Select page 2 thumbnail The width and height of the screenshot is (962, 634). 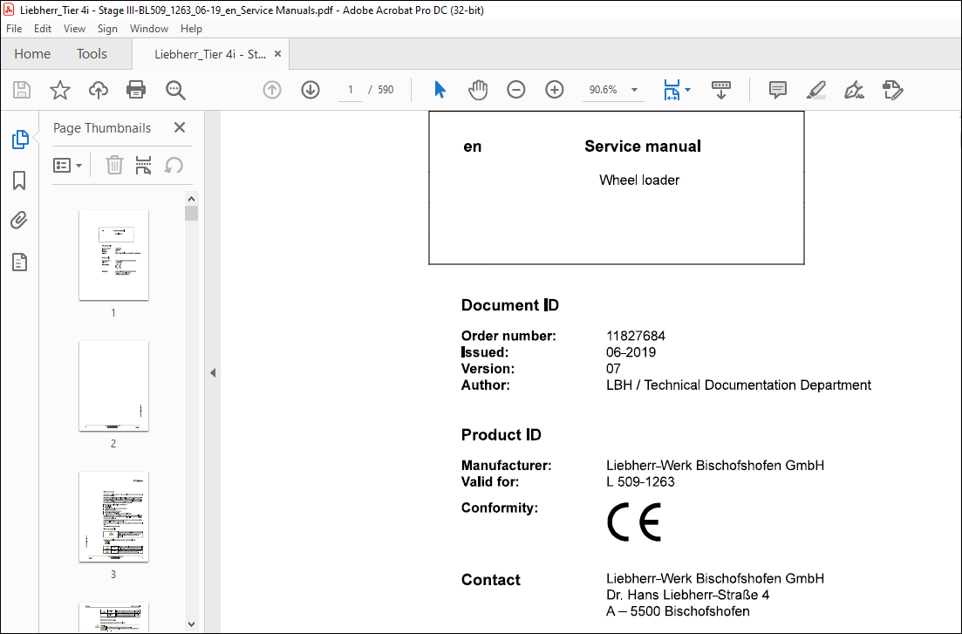click(x=113, y=386)
